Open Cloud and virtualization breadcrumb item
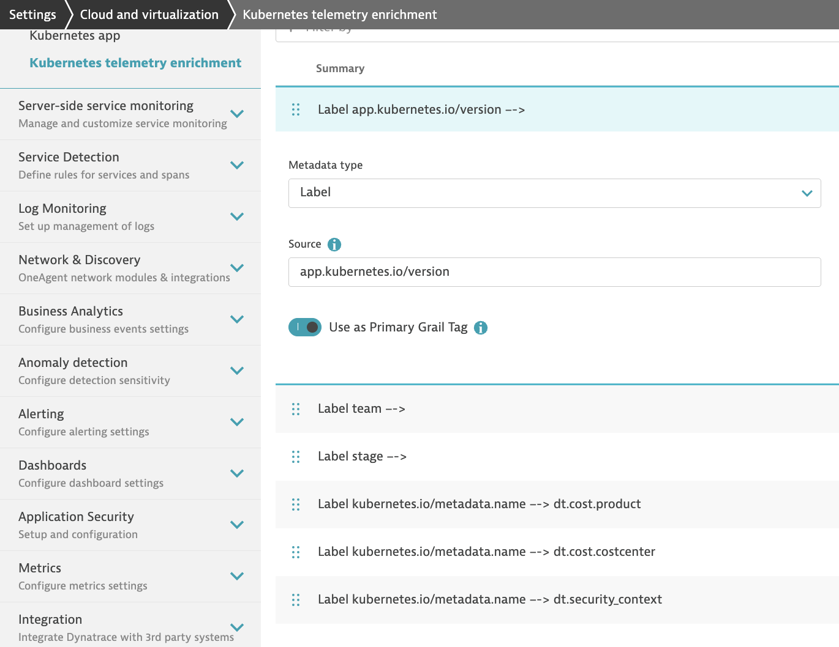The image size is (839, 647). pos(149,15)
